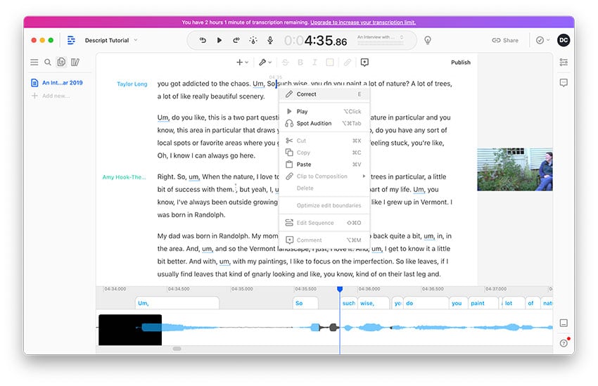598x386 pixels.
Task: Toggle the hamburger sidebar menu
Action: (34, 62)
